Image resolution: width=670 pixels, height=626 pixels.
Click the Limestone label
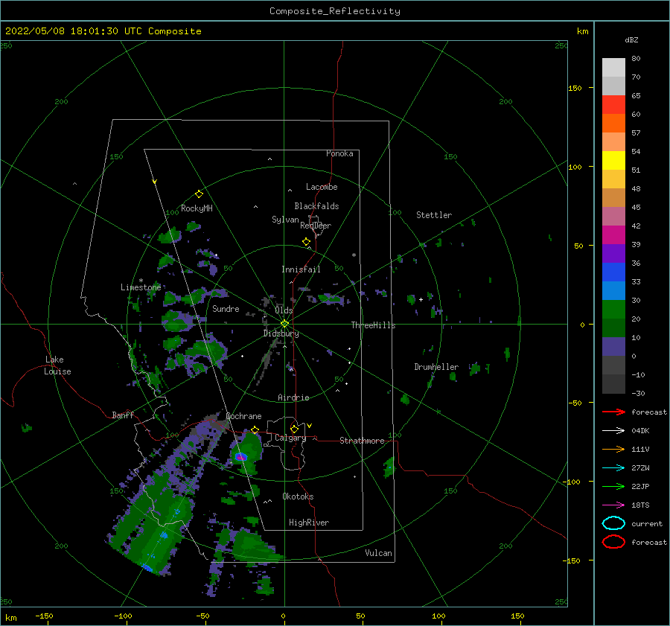tap(141, 287)
